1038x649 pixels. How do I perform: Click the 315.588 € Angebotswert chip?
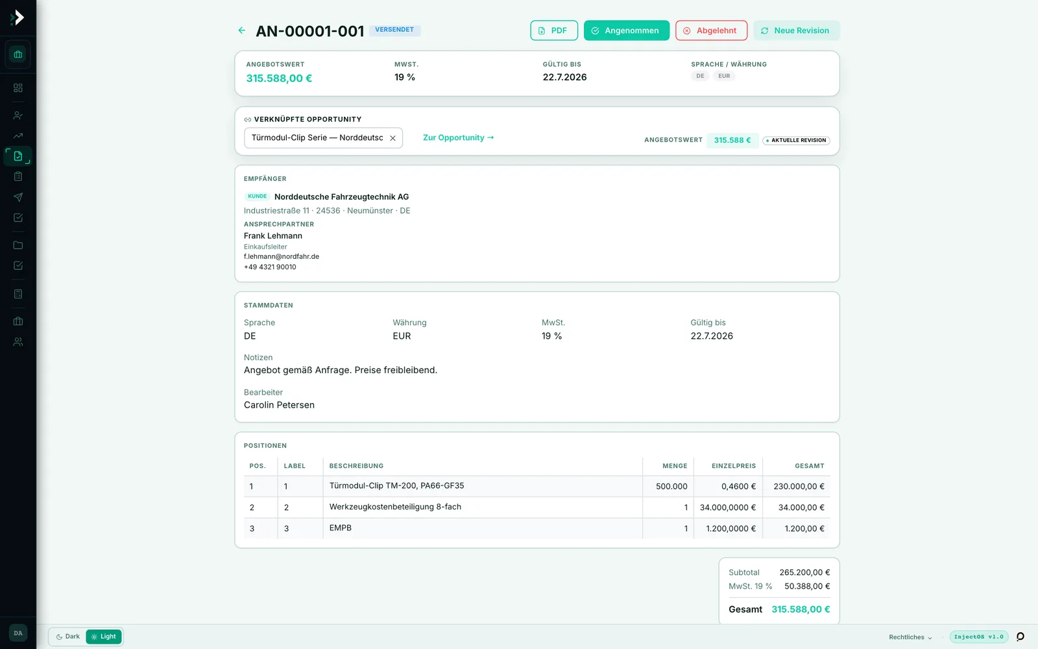tap(732, 140)
